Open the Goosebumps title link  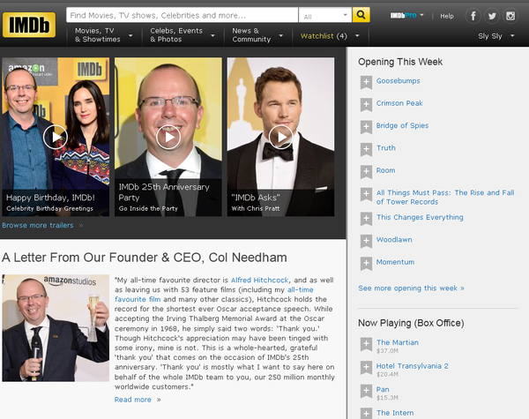[399, 80]
